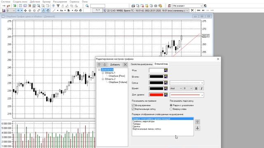
Task: Open the Брокер menu
Action: click(46, 2)
